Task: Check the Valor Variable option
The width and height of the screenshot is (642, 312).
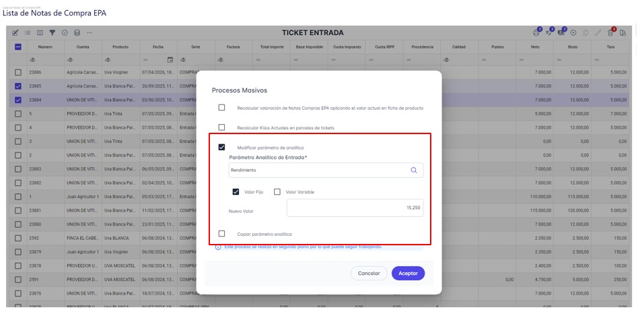Action: coord(277,191)
